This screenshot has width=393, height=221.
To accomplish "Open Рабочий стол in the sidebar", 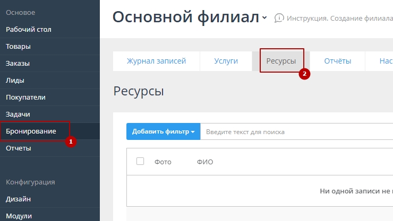I will [x=29, y=29].
